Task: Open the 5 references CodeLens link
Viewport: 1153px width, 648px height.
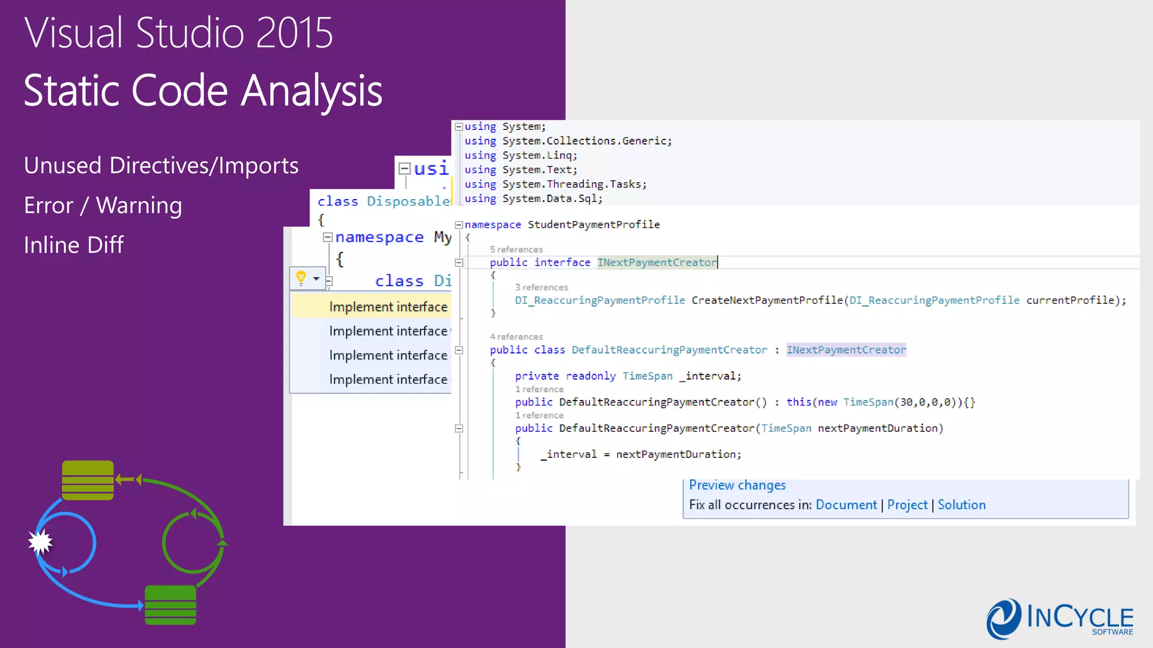Action: (x=516, y=249)
